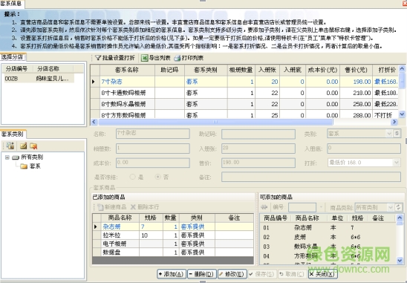
Task: Click the 成本价 input field
Action: [x=153, y=163]
